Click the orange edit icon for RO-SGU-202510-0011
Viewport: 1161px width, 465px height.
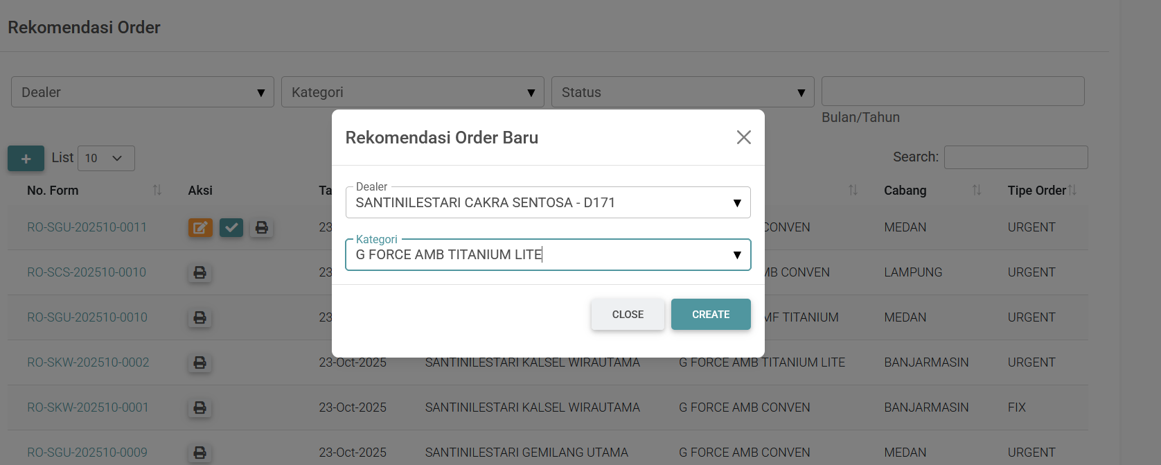pyautogui.click(x=200, y=227)
